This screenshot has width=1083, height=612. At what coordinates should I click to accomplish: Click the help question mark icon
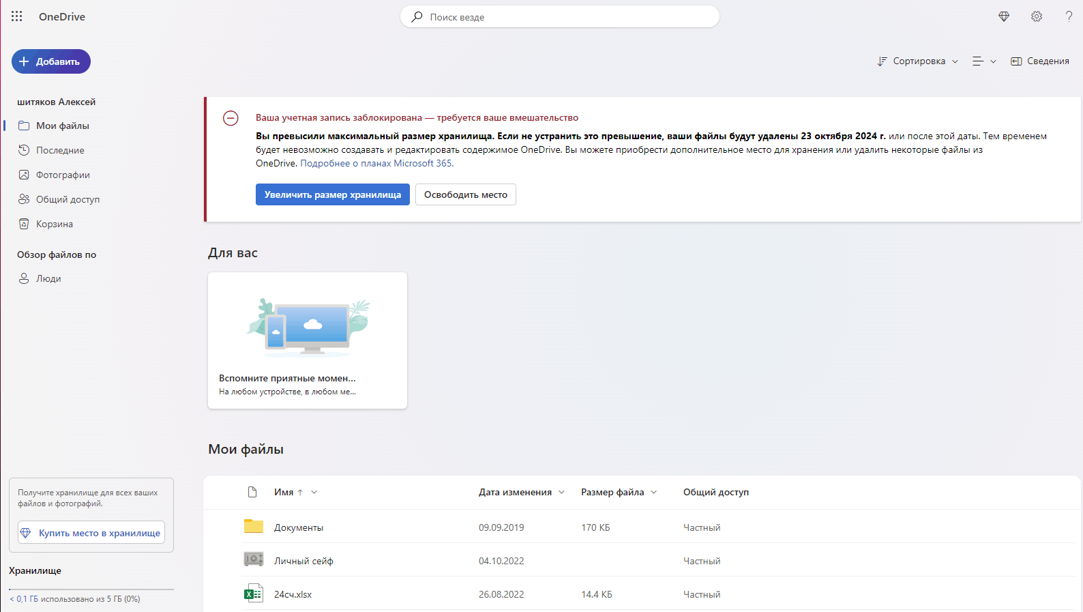point(1069,16)
